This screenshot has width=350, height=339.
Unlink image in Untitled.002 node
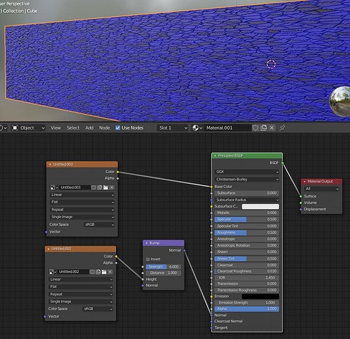coord(110,272)
